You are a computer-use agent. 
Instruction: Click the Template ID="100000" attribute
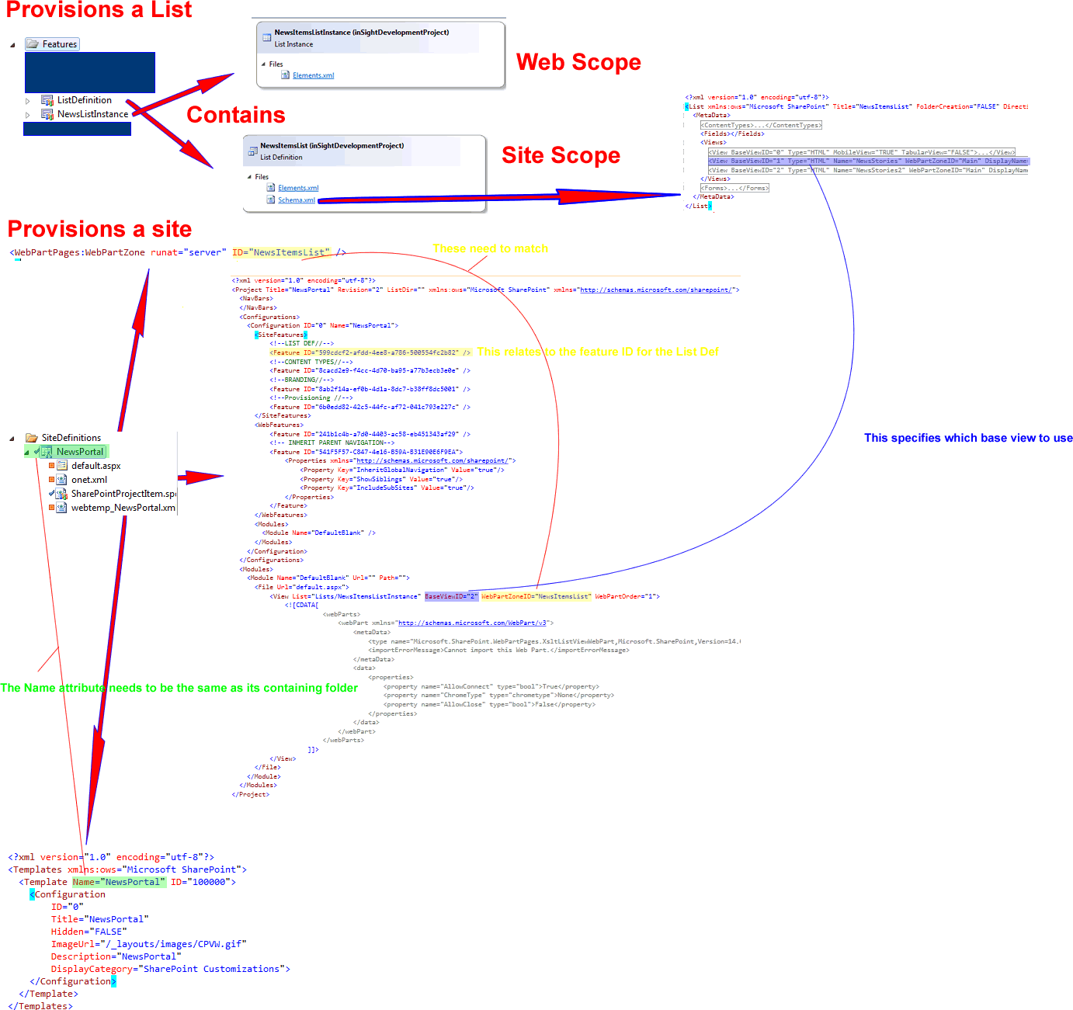[200, 882]
